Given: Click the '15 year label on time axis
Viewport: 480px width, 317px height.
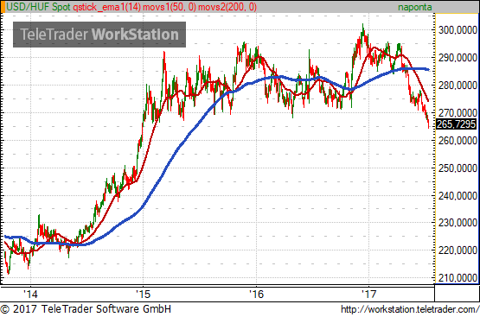Looking at the screenshot, I should click(x=143, y=294).
